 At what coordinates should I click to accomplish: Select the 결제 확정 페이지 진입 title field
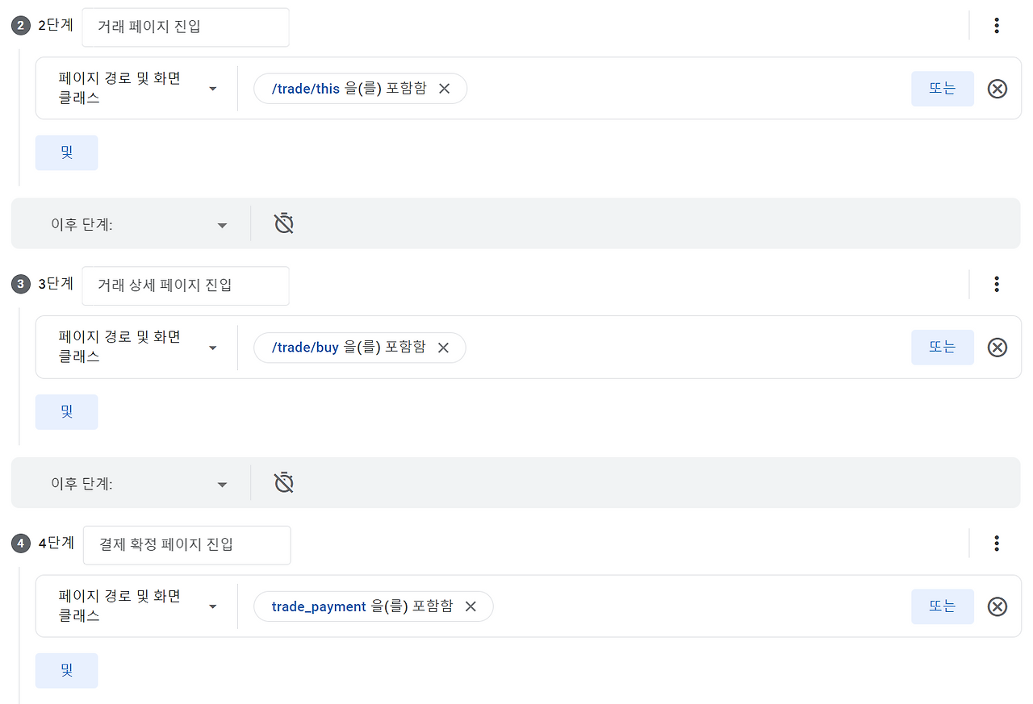click(x=186, y=545)
